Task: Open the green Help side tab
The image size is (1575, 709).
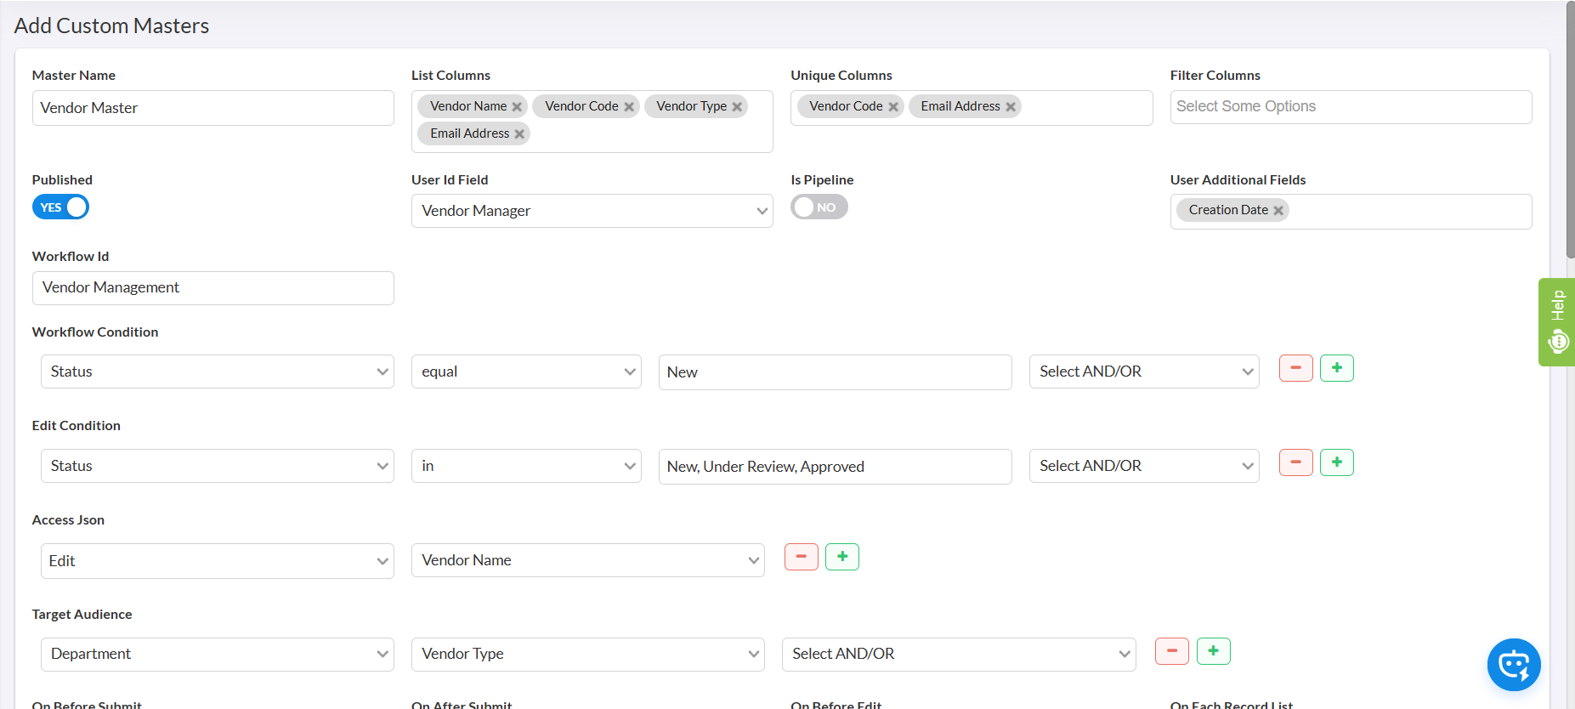Action: (x=1556, y=322)
